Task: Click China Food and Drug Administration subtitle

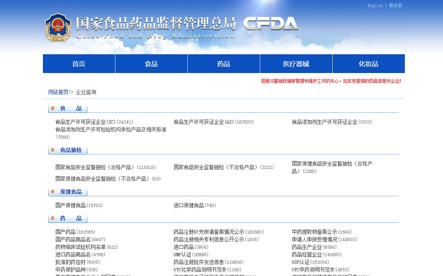Action: [x=155, y=36]
